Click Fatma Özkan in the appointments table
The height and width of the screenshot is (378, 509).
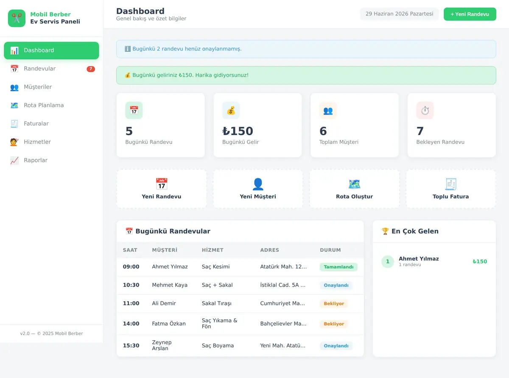pyautogui.click(x=169, y=324)
